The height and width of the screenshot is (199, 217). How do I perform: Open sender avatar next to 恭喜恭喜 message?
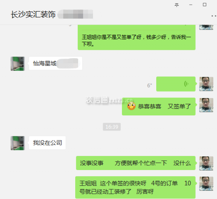[206, 105]
